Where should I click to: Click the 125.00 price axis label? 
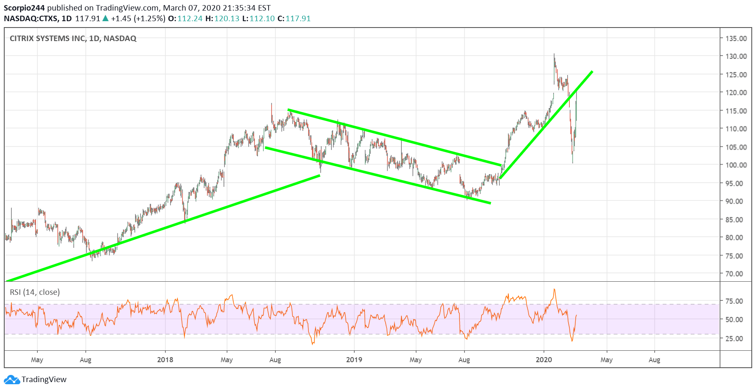click(736, 75)
